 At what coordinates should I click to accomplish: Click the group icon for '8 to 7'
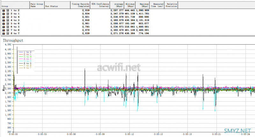pos(4,33)
